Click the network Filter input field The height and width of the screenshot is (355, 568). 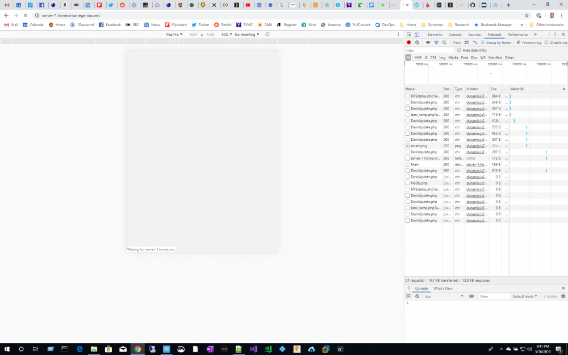429,51
